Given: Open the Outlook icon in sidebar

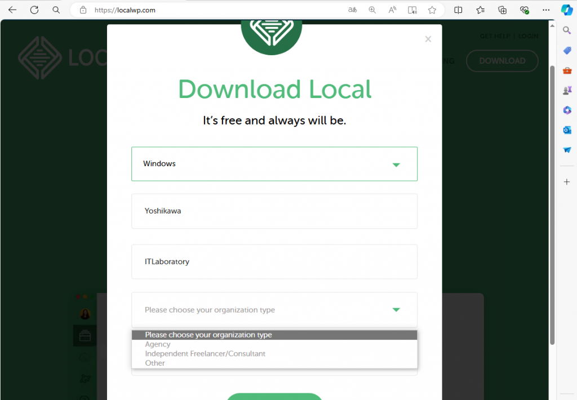Looking at the screenshot, I should click(567, 130).
